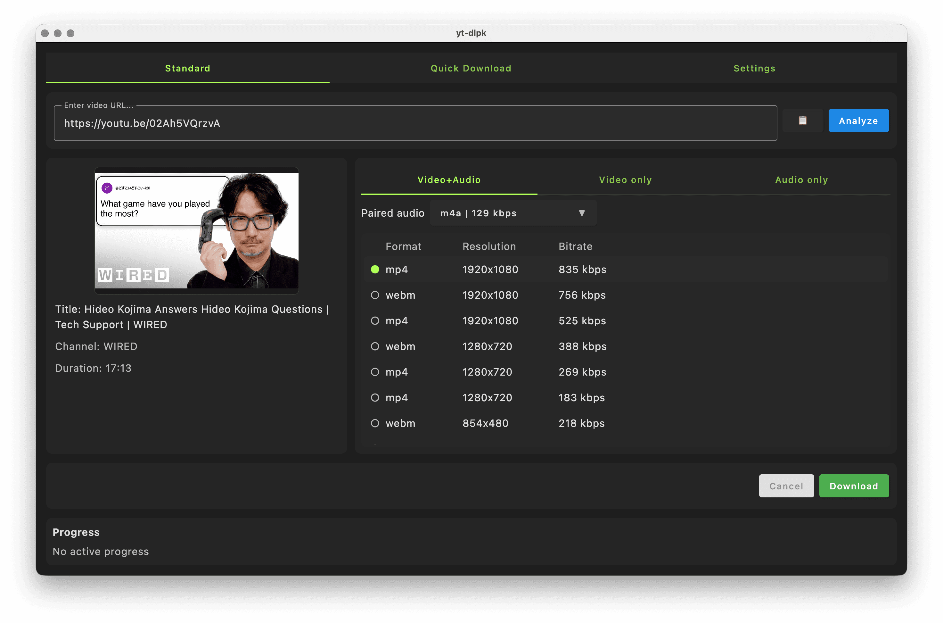This screenshot has width=943, height=623.
Task: Focus the video URL input field
Action: tap(415, 123)
